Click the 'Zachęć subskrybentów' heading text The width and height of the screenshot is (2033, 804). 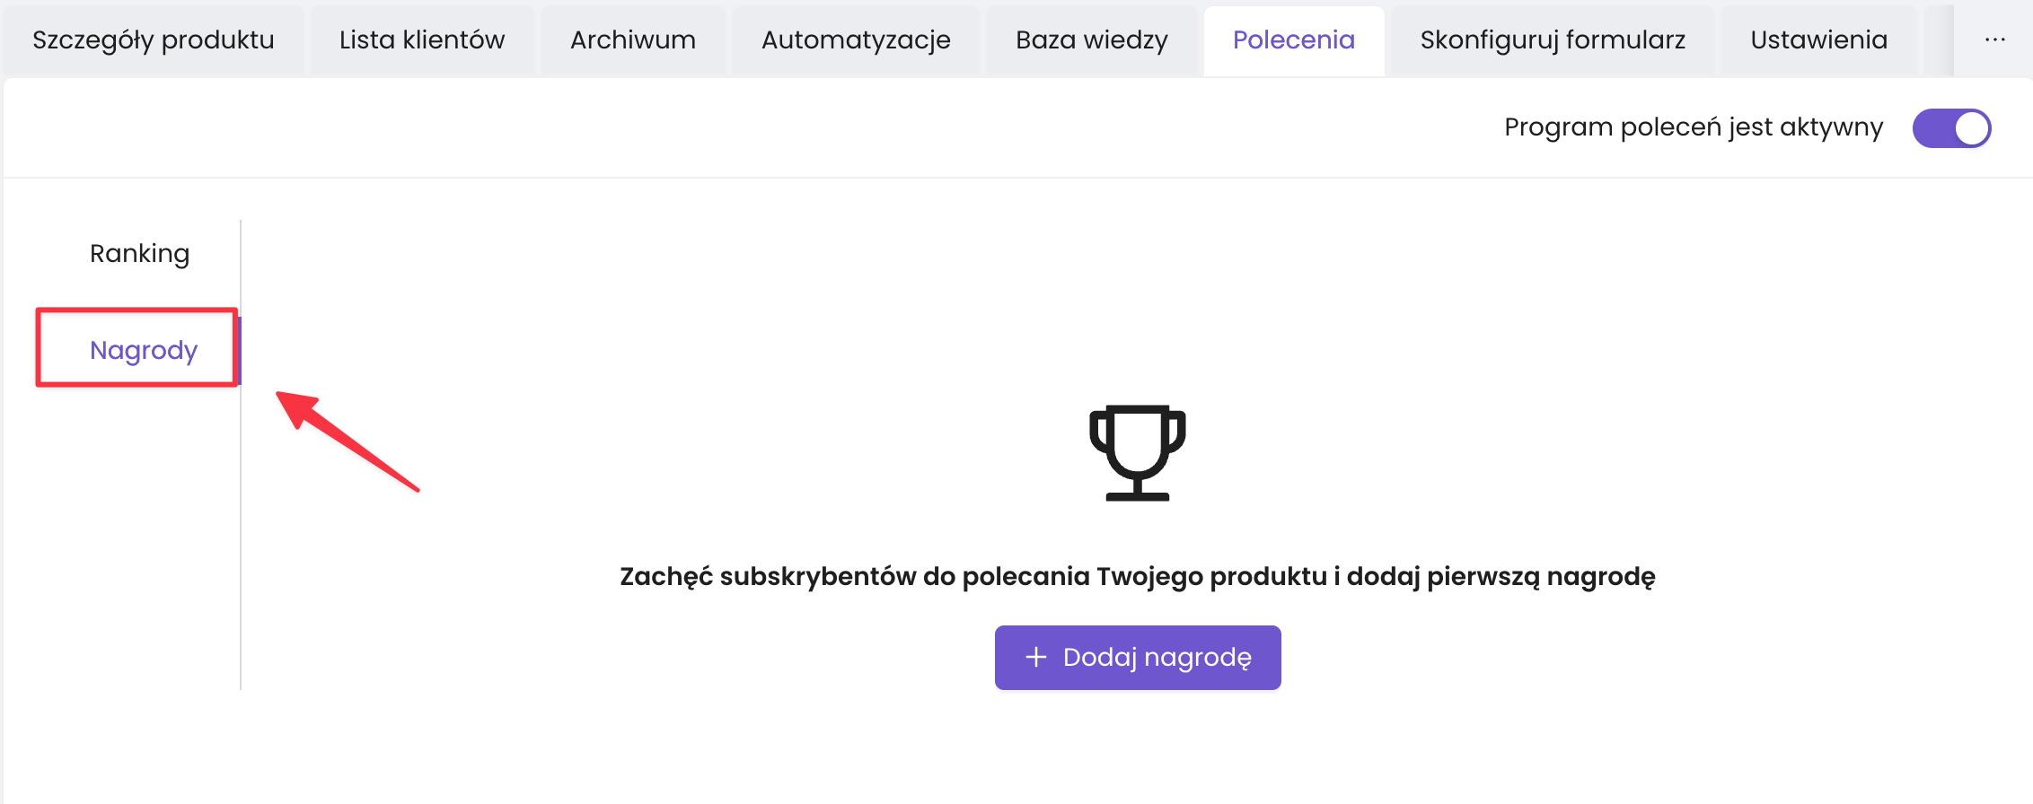coord(1137,576)
